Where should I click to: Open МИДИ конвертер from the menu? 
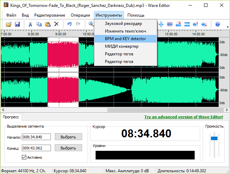click(125, 46)
